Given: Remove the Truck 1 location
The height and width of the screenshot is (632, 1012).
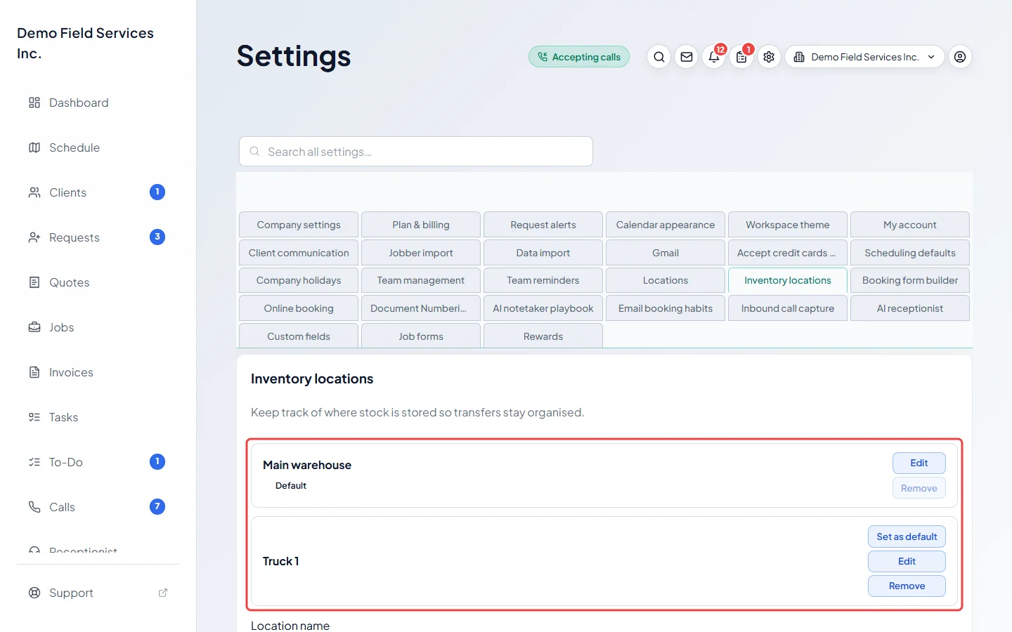Looking at the screenshot, I should pos(907,586).
